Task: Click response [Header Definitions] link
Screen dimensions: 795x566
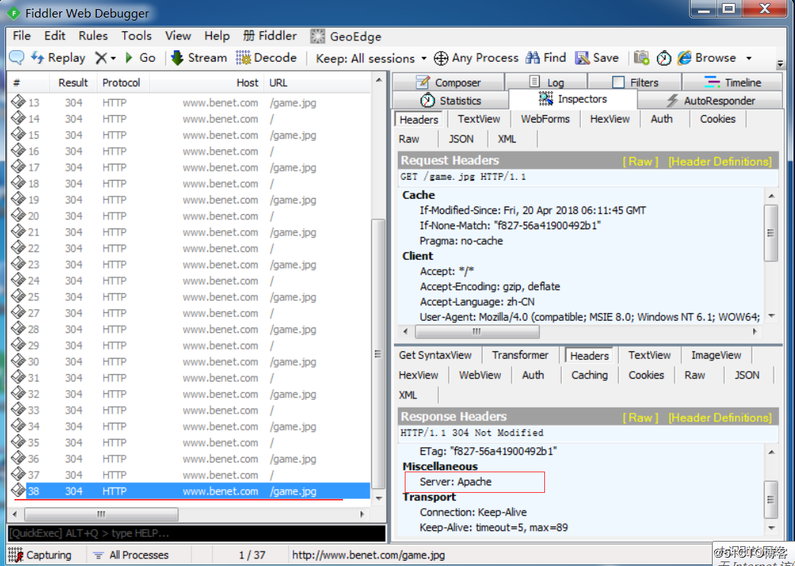Action: point(720,417)
